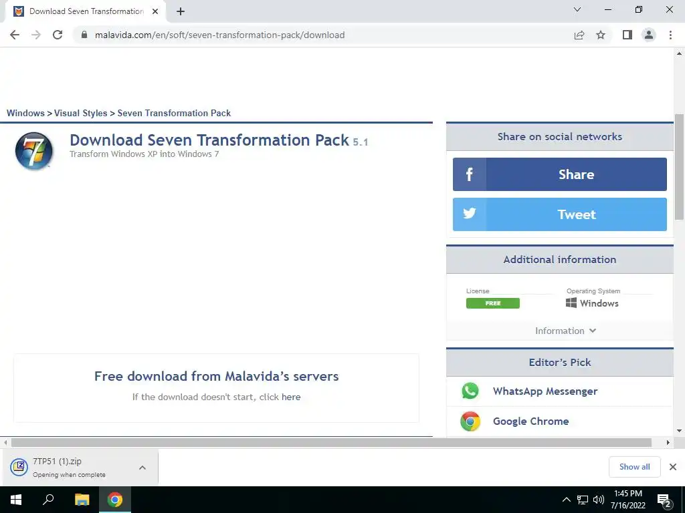Viewport: 685px width, 513px height.
Task: Click the Google Chrome logo in Editor's Pick
Action: coord(470,421)
